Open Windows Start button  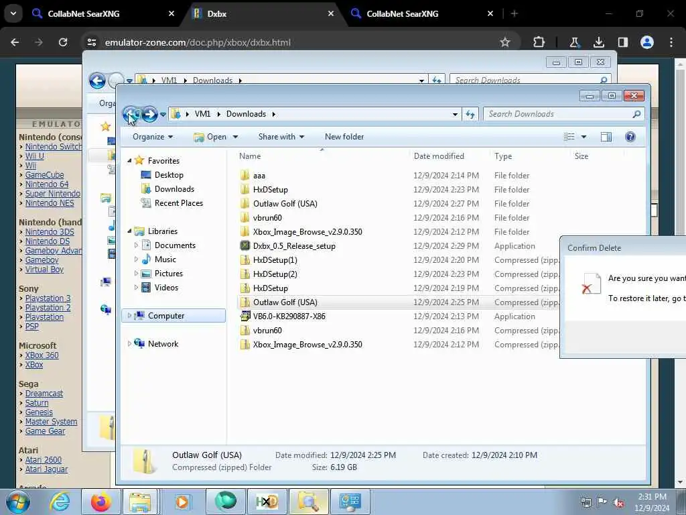(17, 502)
